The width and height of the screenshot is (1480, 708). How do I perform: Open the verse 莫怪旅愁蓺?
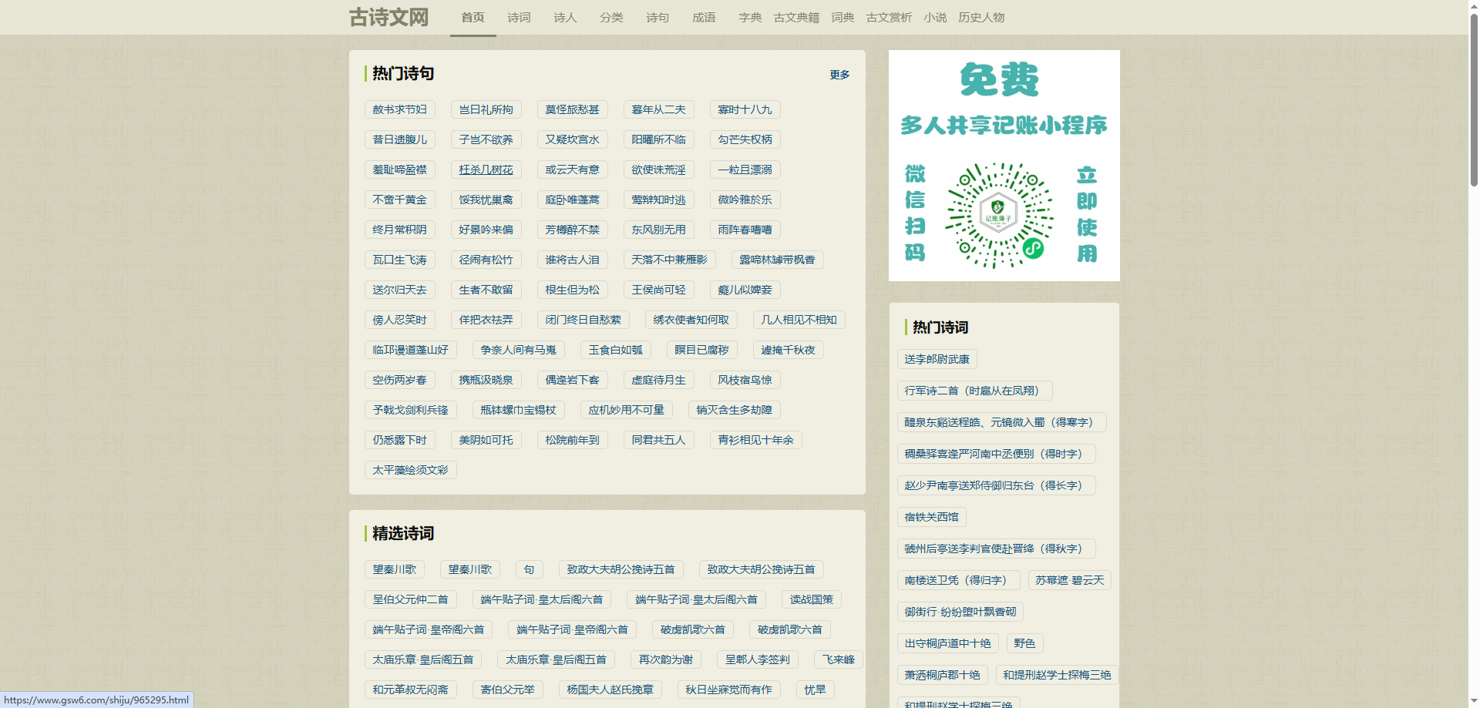pyautogui.click(x=572, y=109)
